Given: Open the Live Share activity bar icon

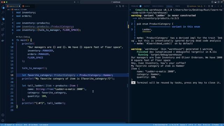Looking at the screenshot, I should tap(3, 35).
